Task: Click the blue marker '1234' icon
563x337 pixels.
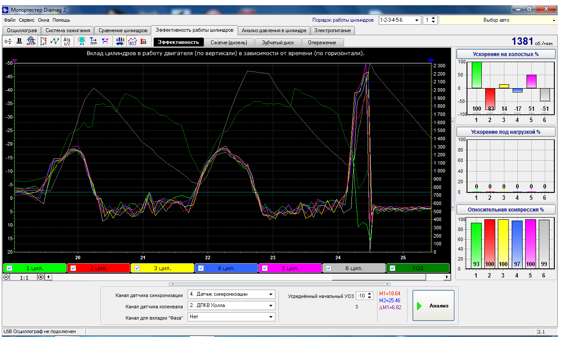Action: point(93,41)
